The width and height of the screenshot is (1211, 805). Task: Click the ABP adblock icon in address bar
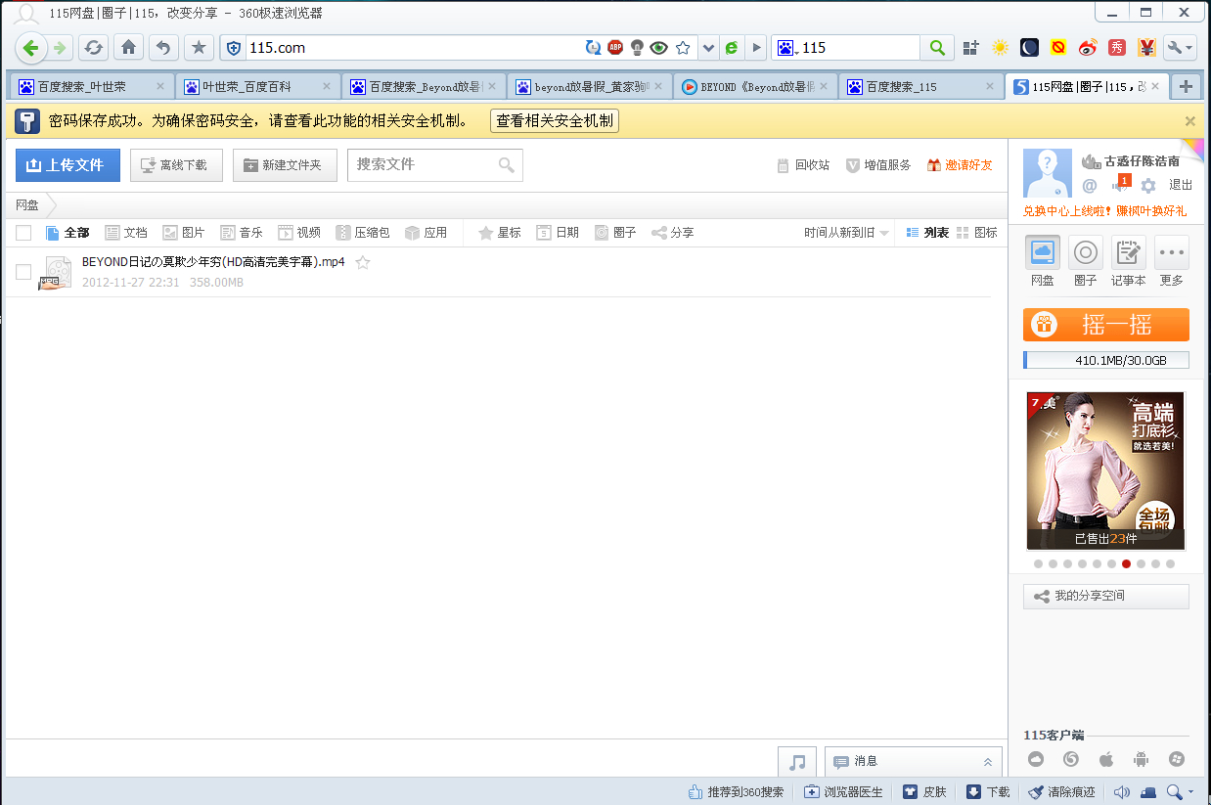click(615, 47)
